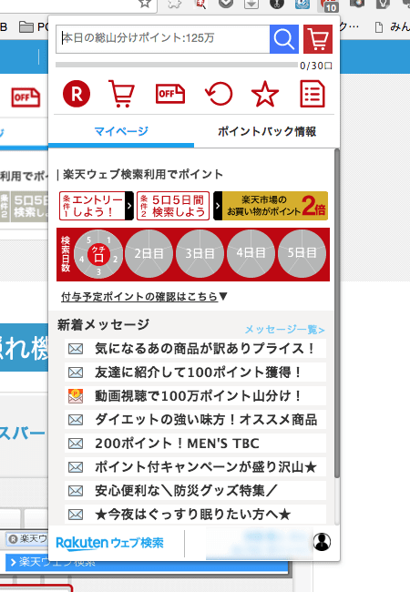Viewport: 410px width, 592px height.
Task: Click envelope icon beside 安心便利な防災グッズ message
Action: click(76, 491)
